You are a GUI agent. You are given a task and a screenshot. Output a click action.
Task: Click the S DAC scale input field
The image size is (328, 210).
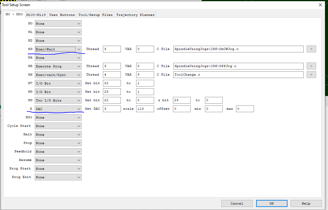[x=145, y=109]
